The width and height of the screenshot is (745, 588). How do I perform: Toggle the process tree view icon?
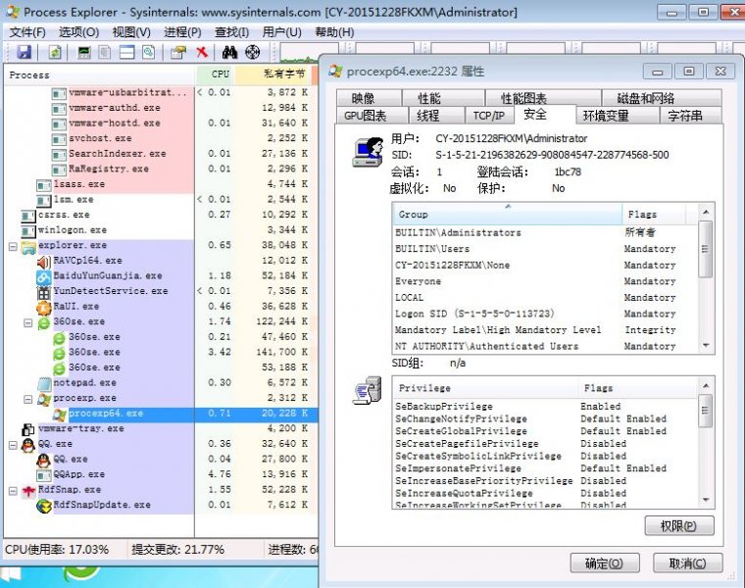point(105,52)
